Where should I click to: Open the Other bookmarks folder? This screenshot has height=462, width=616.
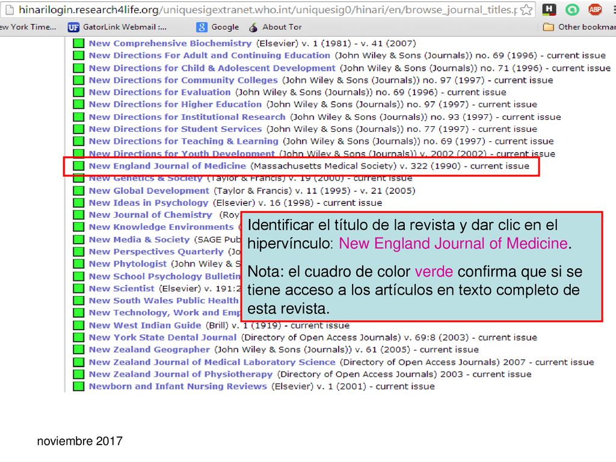pos(579,27)
